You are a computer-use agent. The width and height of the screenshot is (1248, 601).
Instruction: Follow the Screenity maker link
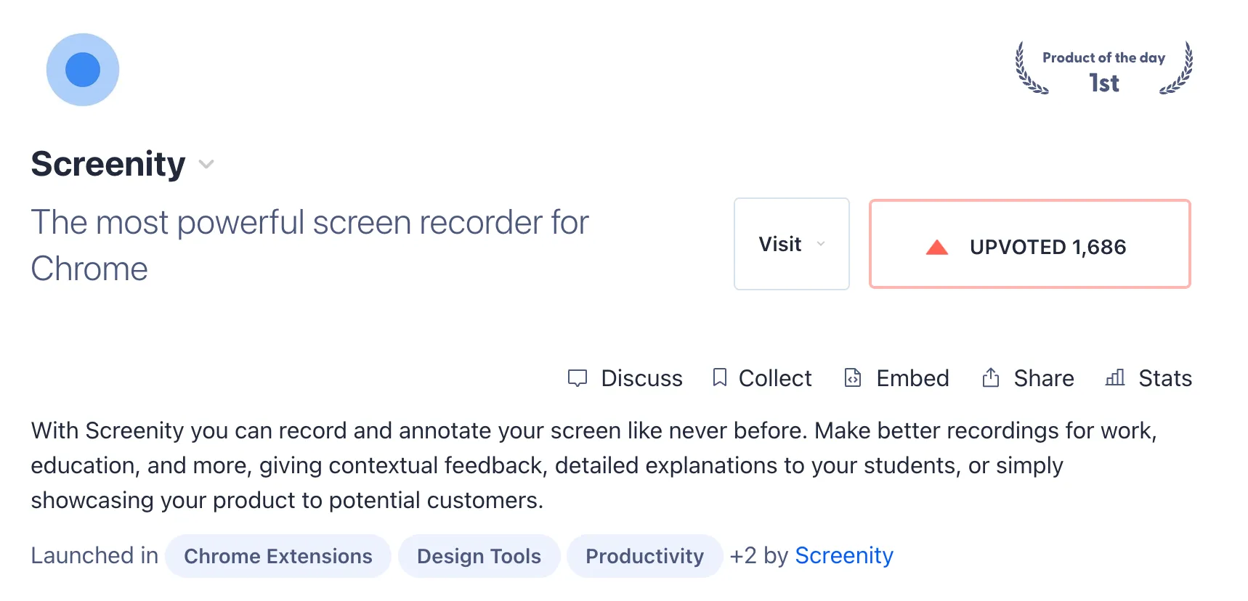[x=844, y=556]
